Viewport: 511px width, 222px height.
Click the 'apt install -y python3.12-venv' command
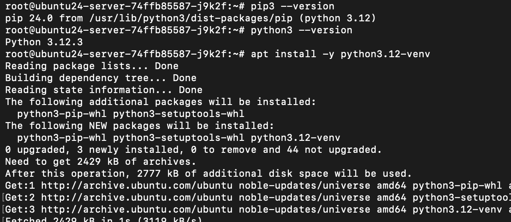point(340,54)
